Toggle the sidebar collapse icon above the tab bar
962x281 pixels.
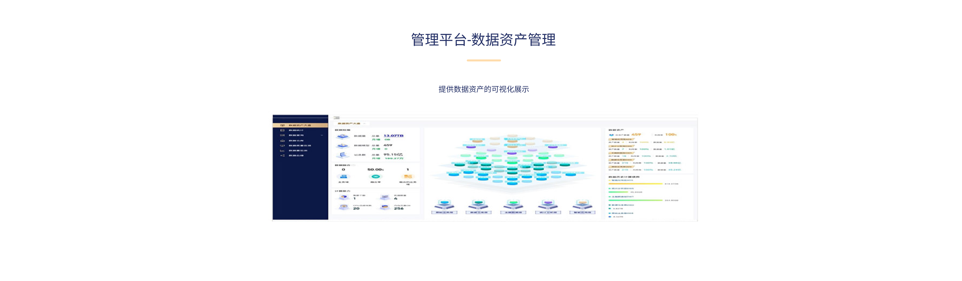coord(336,118)
